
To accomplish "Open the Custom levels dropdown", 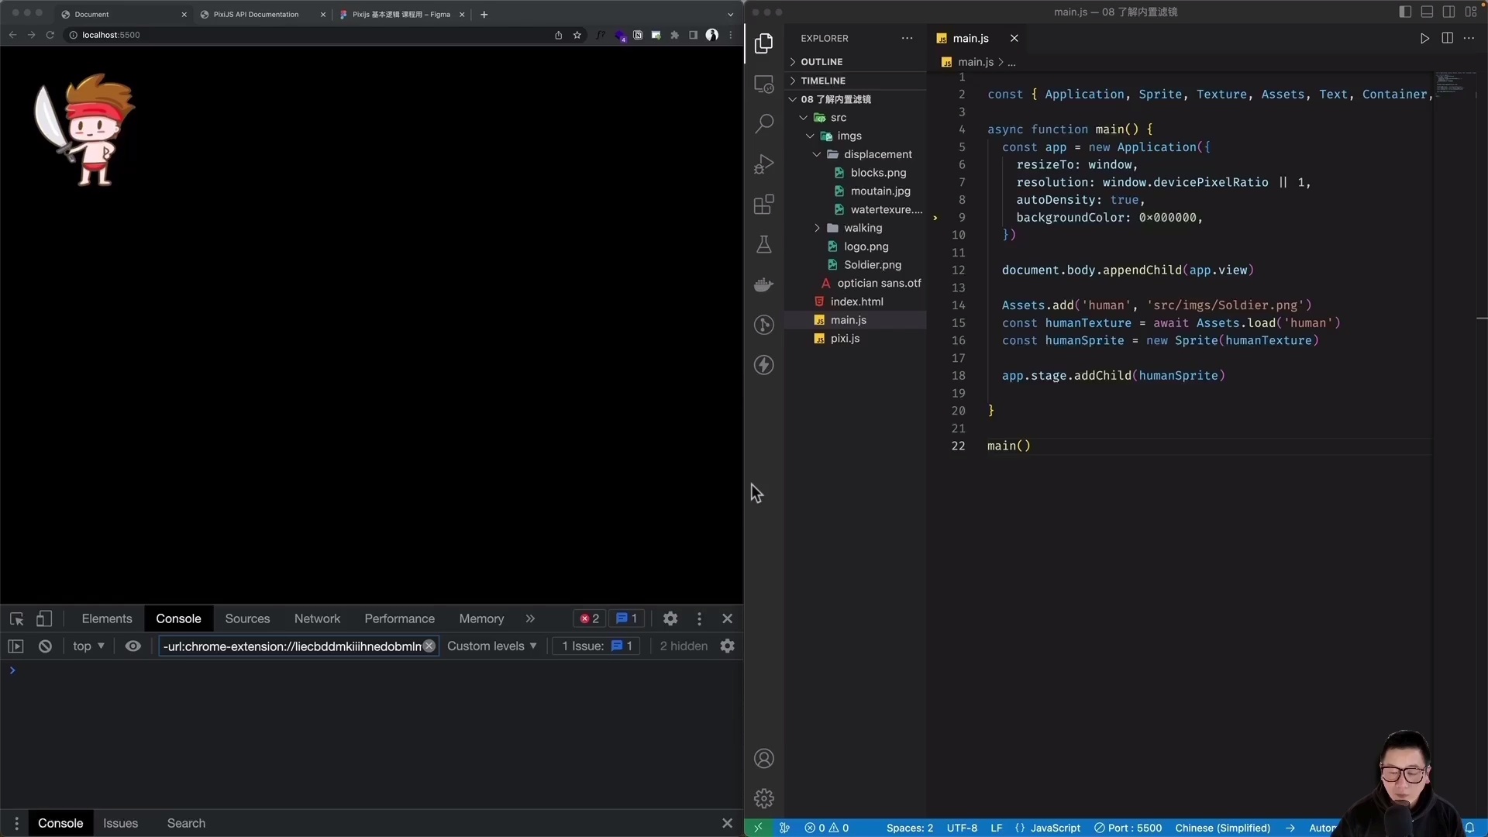I will tap(492, 646).
